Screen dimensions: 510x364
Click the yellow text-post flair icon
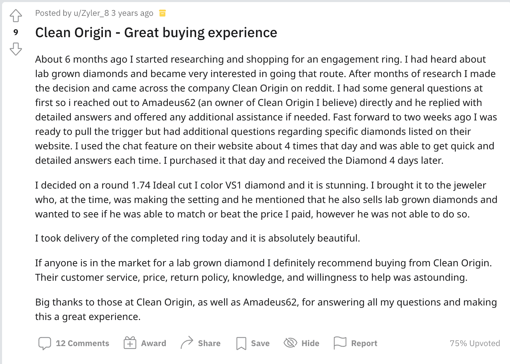(x=163, y=13)
